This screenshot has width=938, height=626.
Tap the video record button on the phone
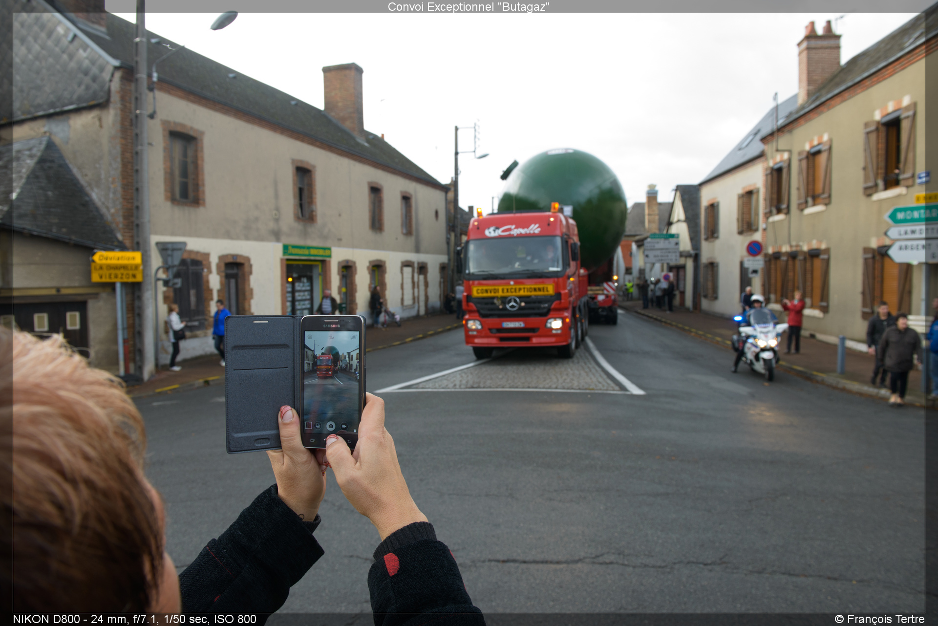(x=344, y=426)
